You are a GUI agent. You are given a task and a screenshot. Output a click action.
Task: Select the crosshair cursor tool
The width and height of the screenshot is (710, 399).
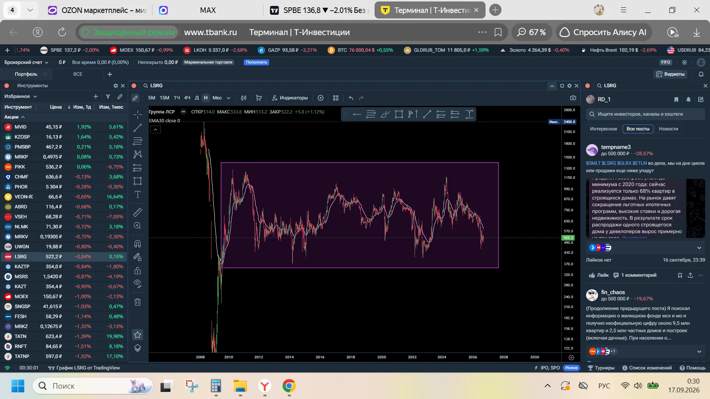[x=138, y=115]
